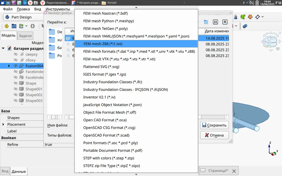Toggle visibility of the сверху item
The width and height of the screenshot is (282, 176).
16,54
